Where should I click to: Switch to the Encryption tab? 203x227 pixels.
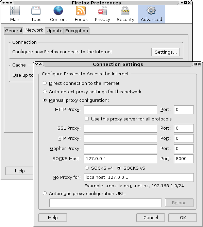[77, 31]
